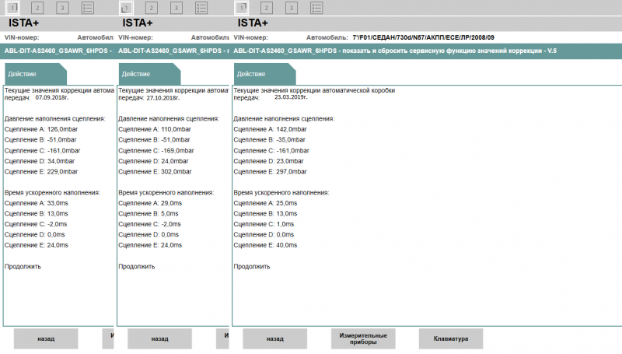Screen dimensions: 622x354
Task: Select page 2 icon in middle ISTA+ window
Action: [151, 8]
